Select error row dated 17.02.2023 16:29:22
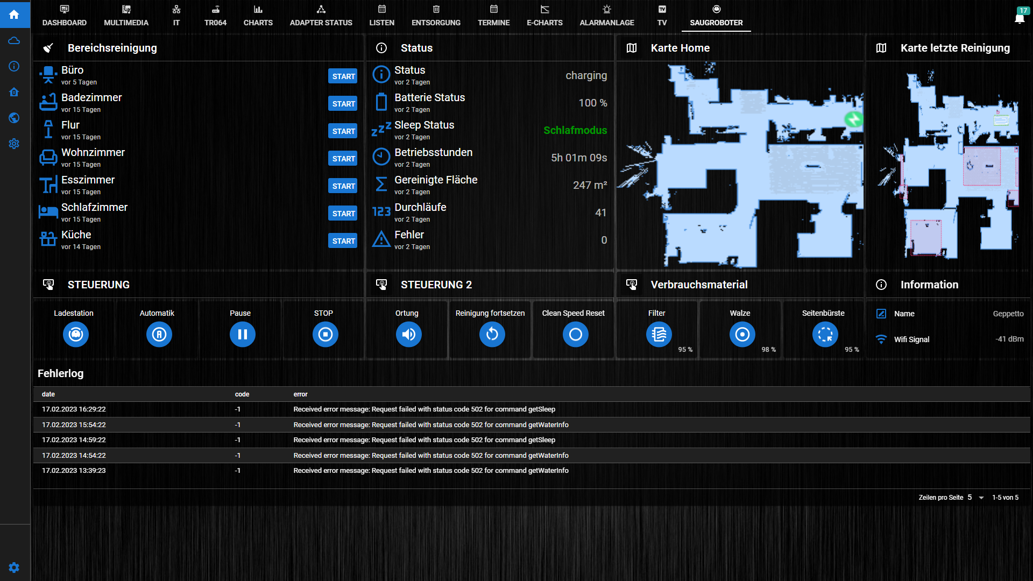1033x581 pixels. pos(532,409)
